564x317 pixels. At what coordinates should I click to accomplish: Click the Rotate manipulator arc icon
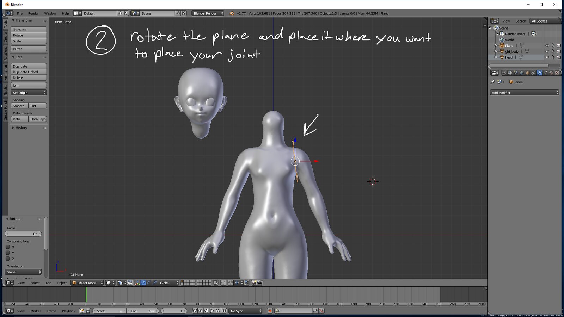(149, 283)
